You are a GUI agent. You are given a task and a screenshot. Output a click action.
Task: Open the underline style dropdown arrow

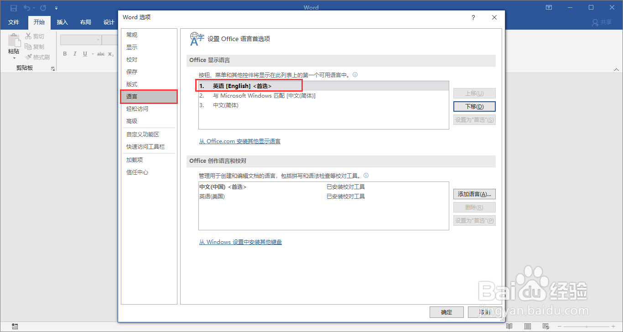[x=93, y=54]
